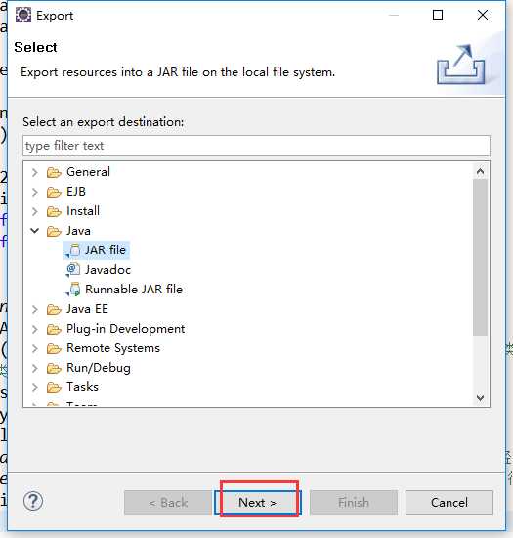Click the Plug-in Development folder icon
Image resolution: width=513 pixels, height=538 pixels.
coord(54,330)
